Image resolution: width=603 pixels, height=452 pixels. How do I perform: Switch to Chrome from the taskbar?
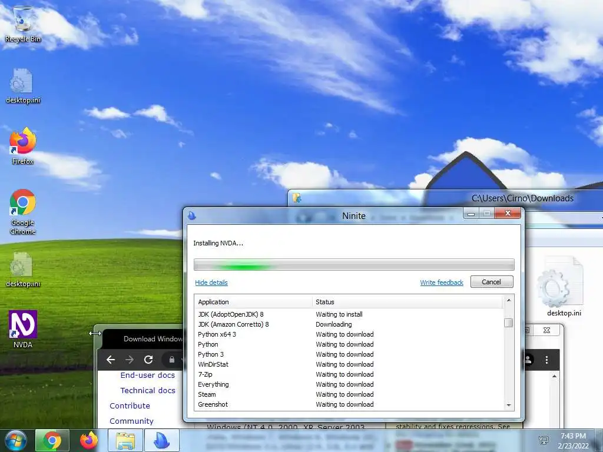(x=52, y=440)
